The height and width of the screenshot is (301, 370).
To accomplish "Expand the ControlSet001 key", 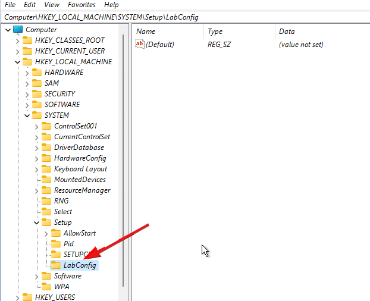I will (36, 126).
